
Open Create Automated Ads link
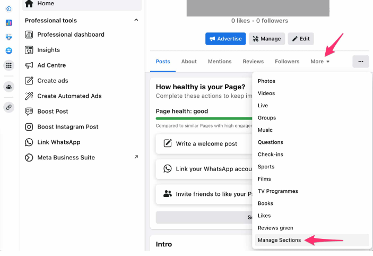(82, 96)
